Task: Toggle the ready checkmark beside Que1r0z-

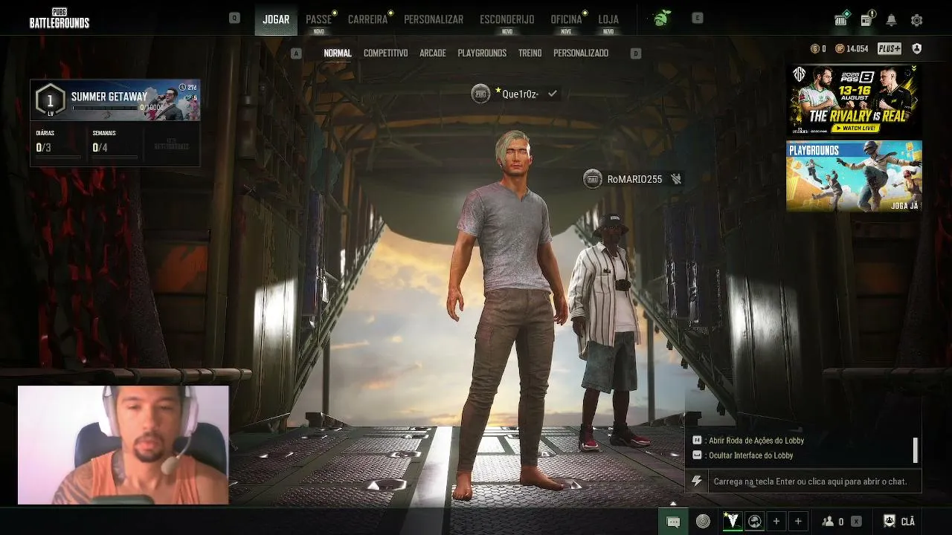Action: (x=553, y=94)
